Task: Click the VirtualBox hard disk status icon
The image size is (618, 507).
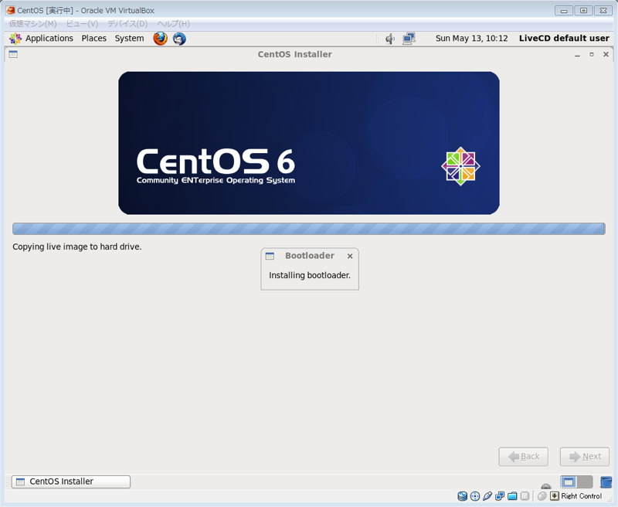Action: pos(462,496)
